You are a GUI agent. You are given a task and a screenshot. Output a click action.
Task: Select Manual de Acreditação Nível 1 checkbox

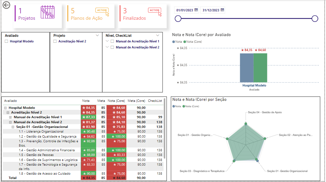(113, 41)
